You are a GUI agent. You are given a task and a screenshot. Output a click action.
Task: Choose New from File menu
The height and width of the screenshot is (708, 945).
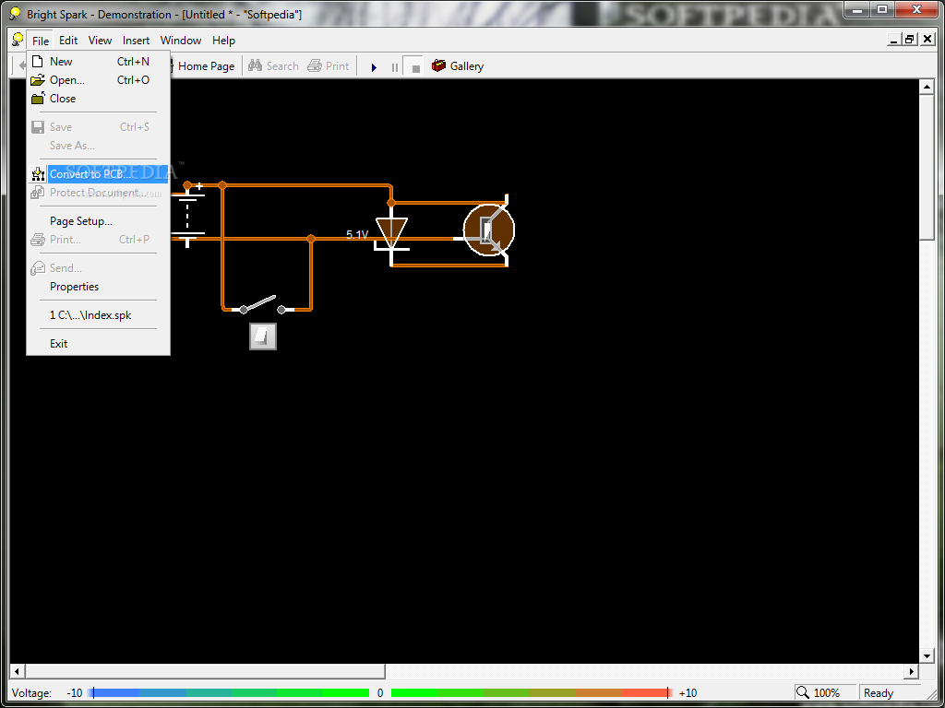98,62
